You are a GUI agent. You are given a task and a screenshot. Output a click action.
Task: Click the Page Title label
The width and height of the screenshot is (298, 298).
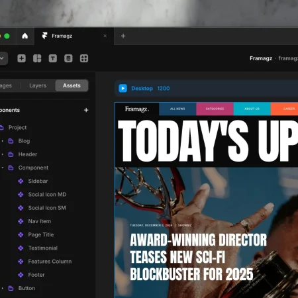(x=41, y=234)
